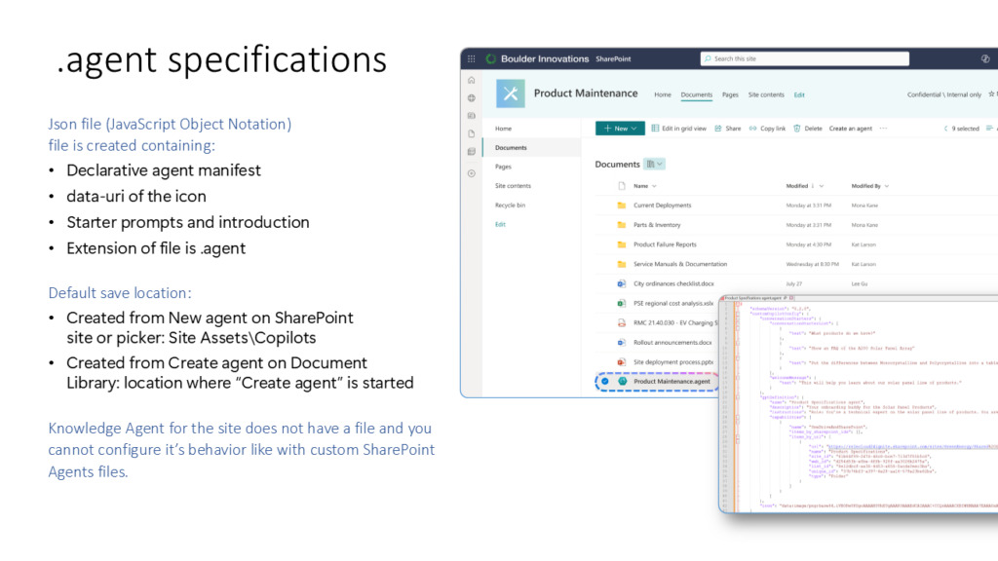
Task: Click the Kat Larson cell for Service Manuals
Action: coord(864,264)
